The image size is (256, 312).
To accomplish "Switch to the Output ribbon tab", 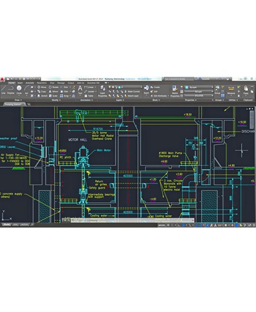I will [x=71, y=83].
